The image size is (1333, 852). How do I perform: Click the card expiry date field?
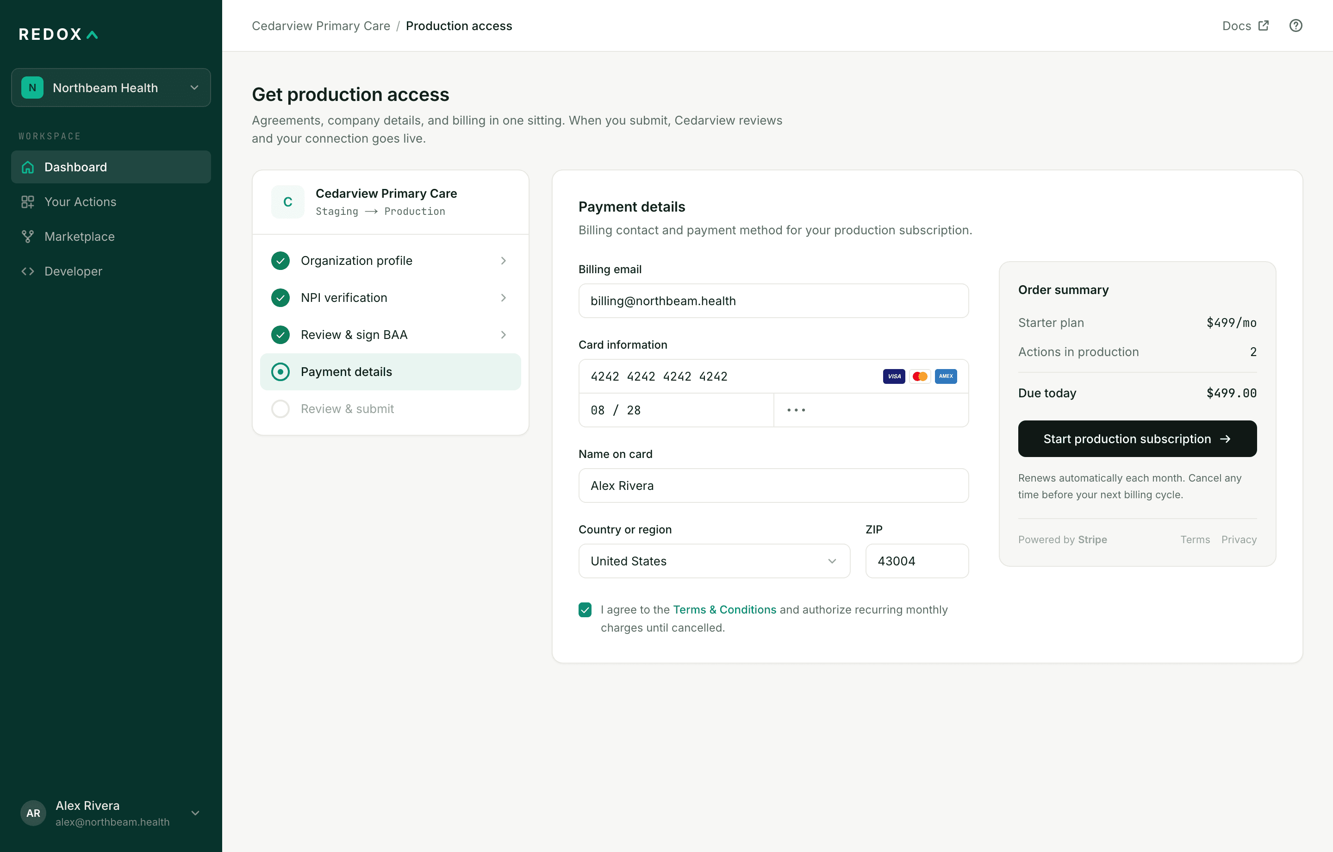676,410
